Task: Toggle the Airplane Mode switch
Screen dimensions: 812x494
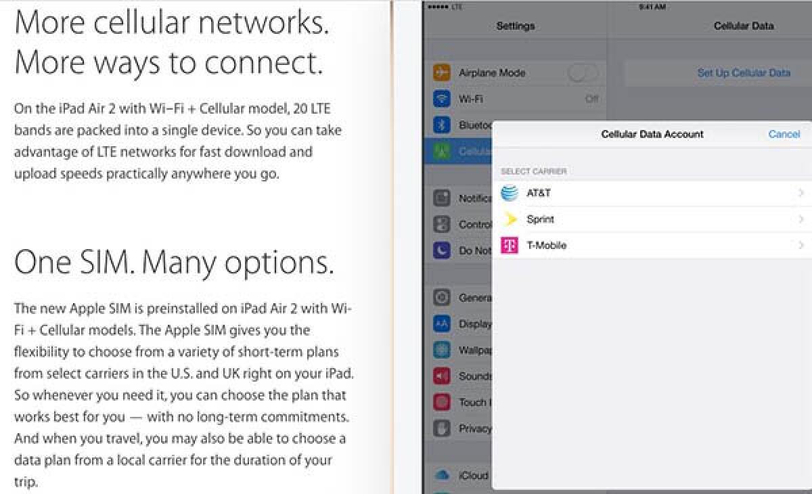Action: click(x=581, y=72)
